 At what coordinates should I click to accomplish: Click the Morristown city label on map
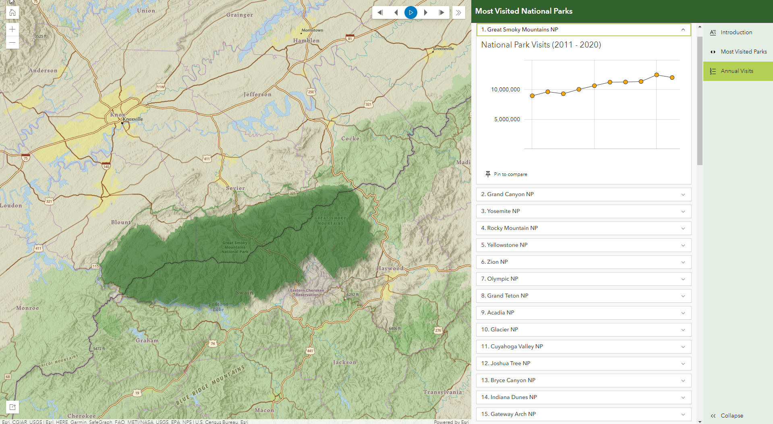pos(312,30)
